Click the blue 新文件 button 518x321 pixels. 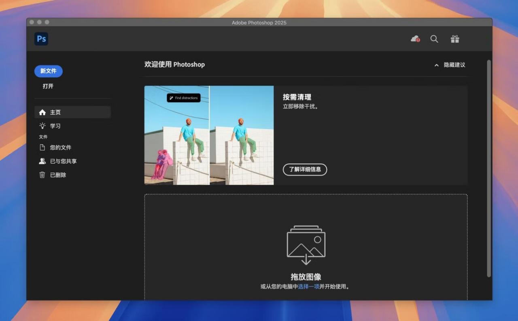[48, 71]
